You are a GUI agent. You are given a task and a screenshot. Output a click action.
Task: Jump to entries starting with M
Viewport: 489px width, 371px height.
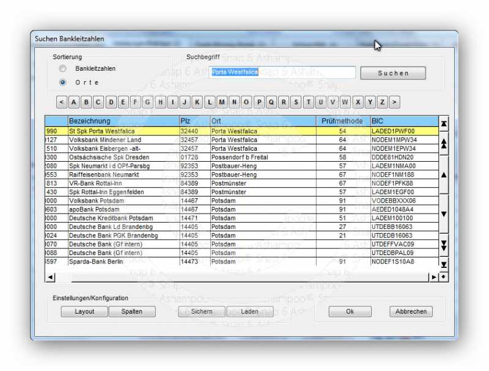click(222, 102)
